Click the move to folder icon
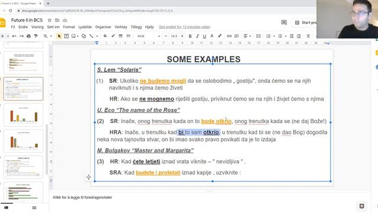Screen dimensions: 378x213 [x=57, y=20]
